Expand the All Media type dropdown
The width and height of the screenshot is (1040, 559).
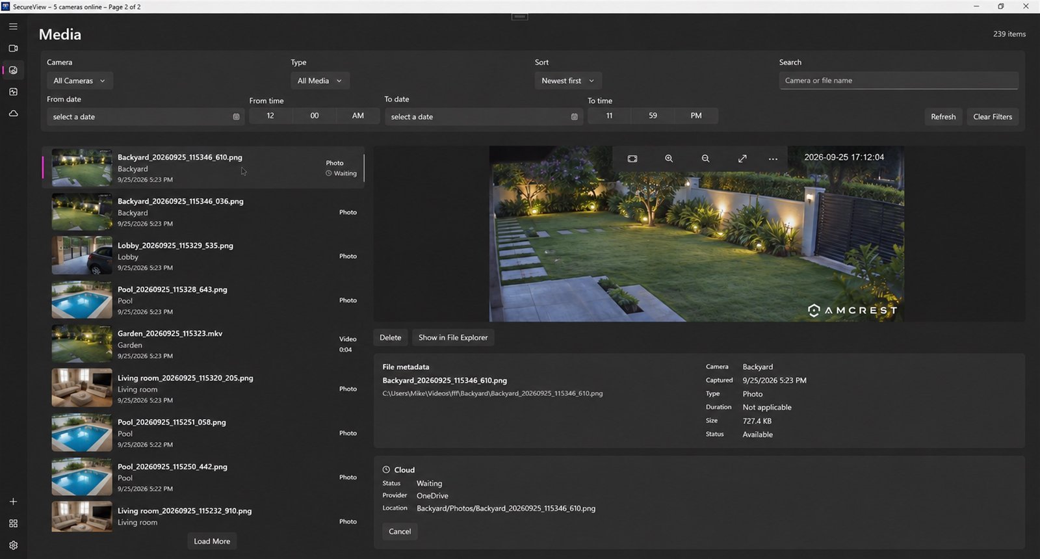[320, 81]
